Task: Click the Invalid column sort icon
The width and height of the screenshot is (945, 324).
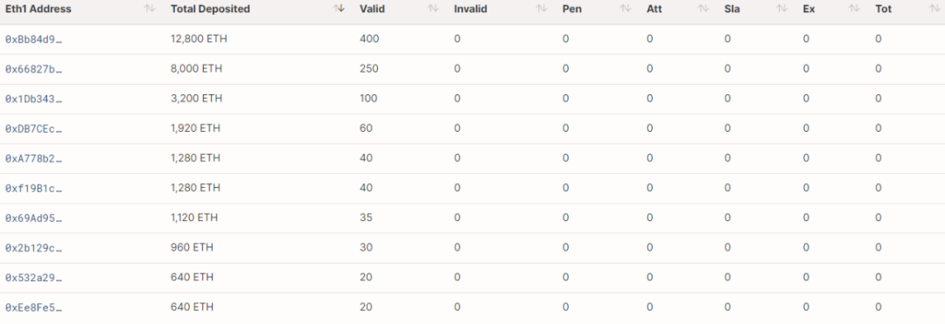Action: click(x=542, y=9)
